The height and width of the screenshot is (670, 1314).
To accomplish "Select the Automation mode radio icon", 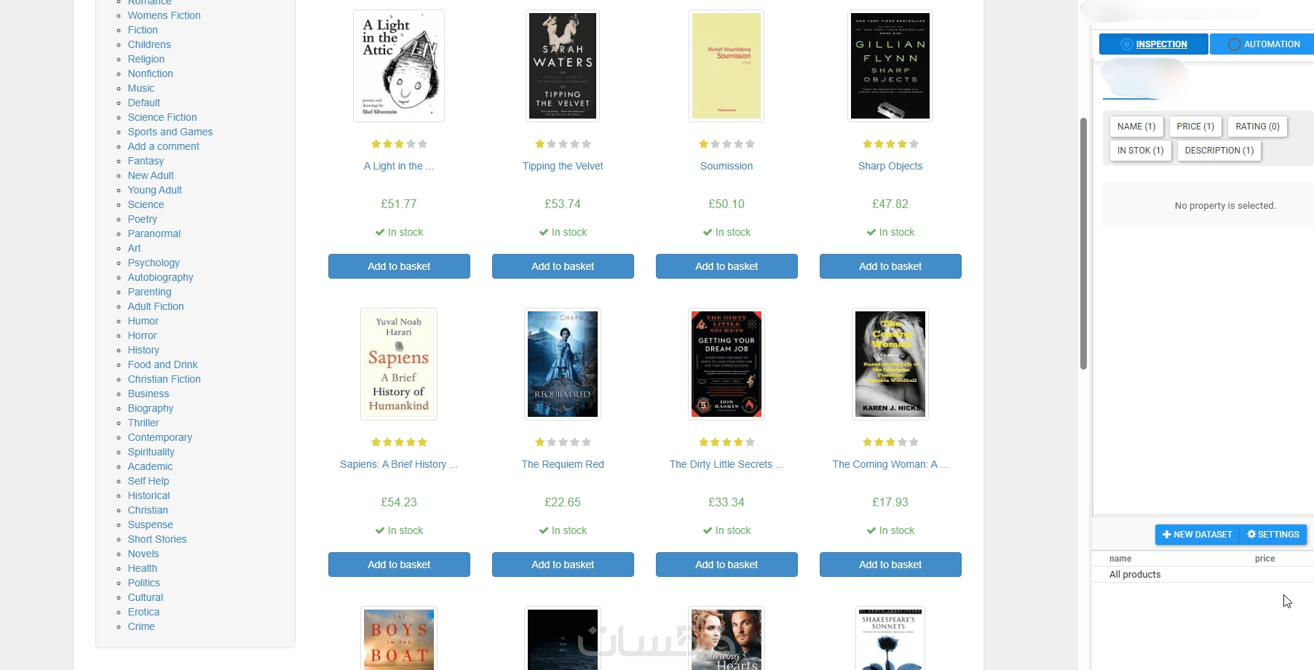I will pyautogui.click(x=1234, y=44).
